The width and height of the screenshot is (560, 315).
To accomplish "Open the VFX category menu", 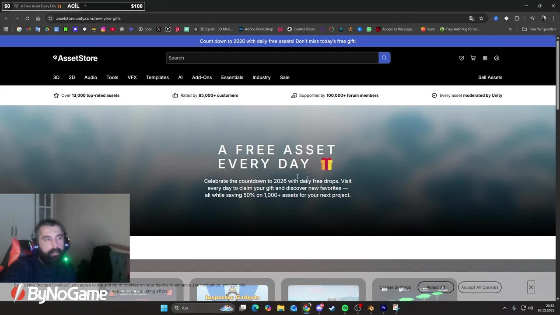I will 132,77.
